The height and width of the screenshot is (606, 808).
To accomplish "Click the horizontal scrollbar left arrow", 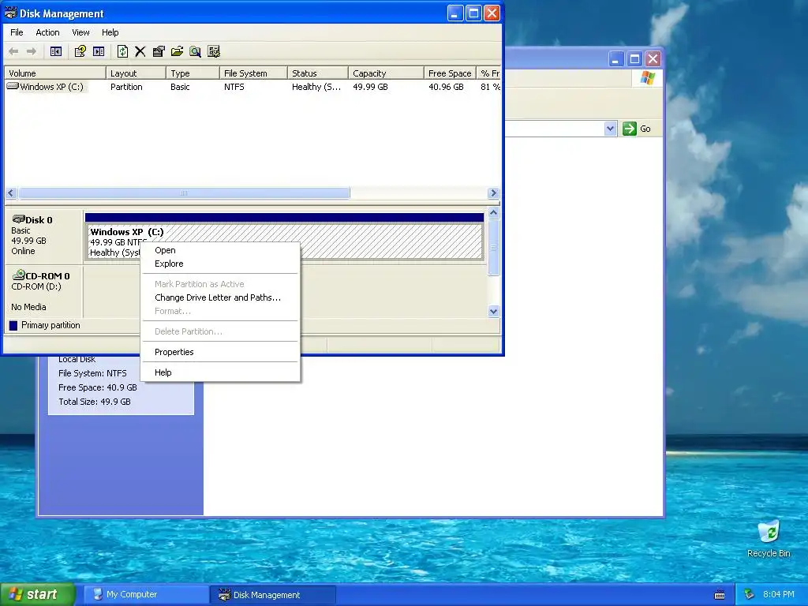I will [11, 193].
